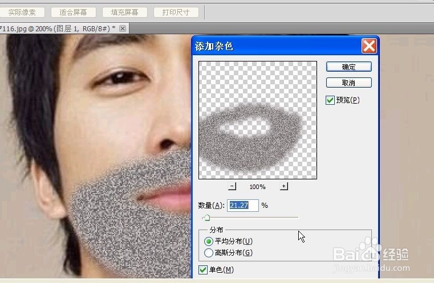Select 平均分布(U) uniform distribution
The image size is (434, 283).
coord(208,241)
